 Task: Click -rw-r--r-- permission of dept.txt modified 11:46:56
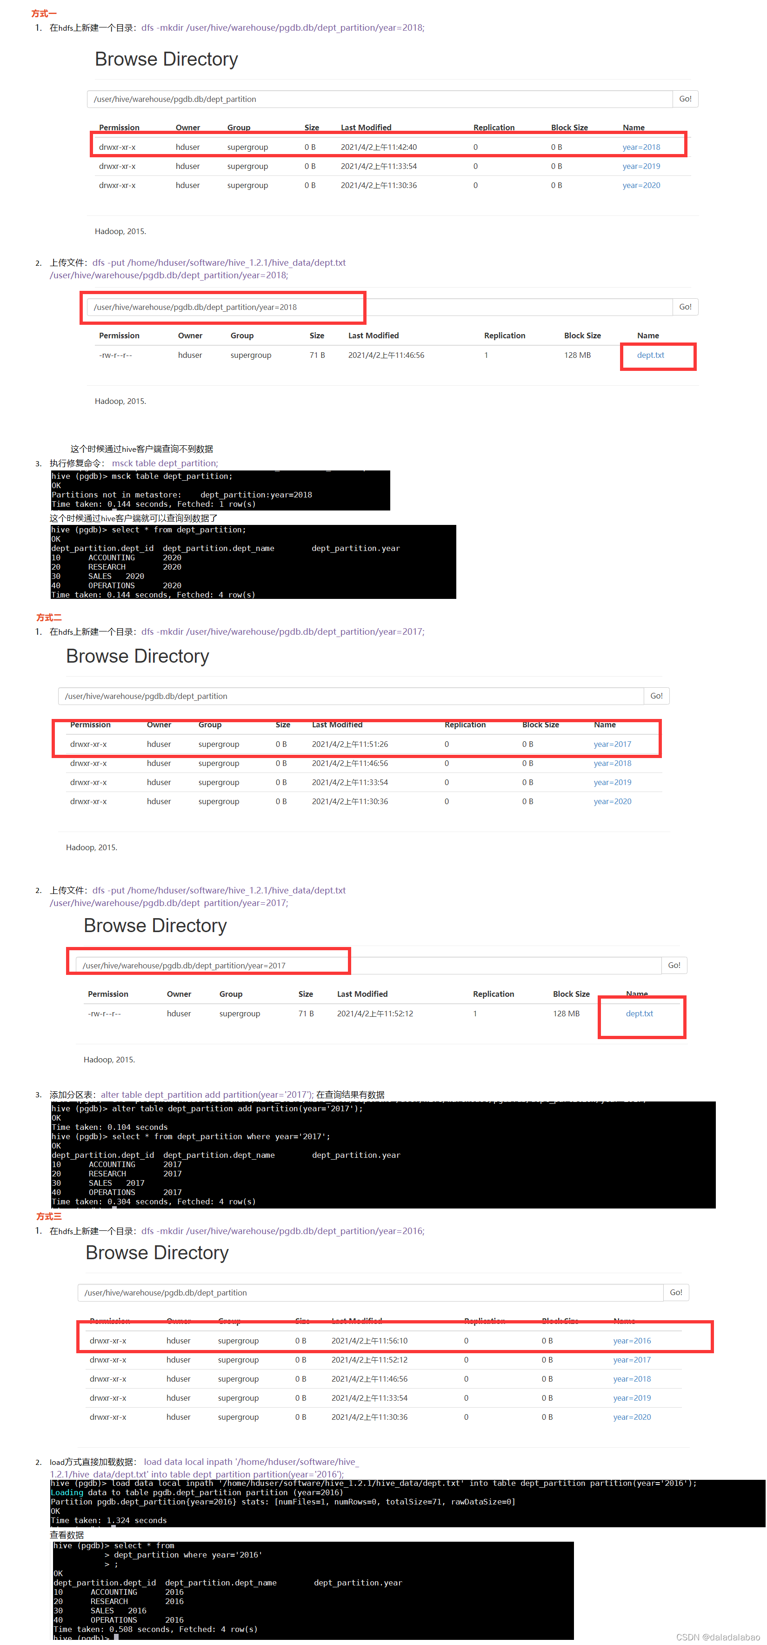pyautogui.click(x=115, y=355)
